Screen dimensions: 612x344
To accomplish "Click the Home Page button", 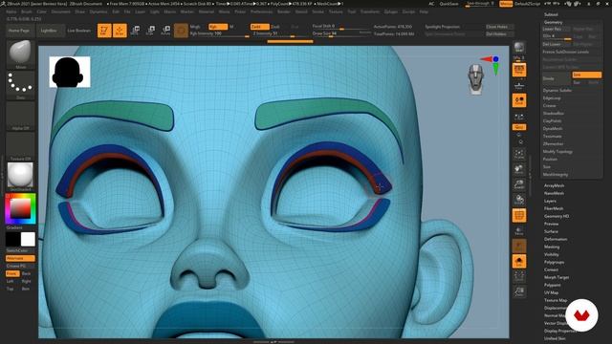I will click(x=19, y=31).
